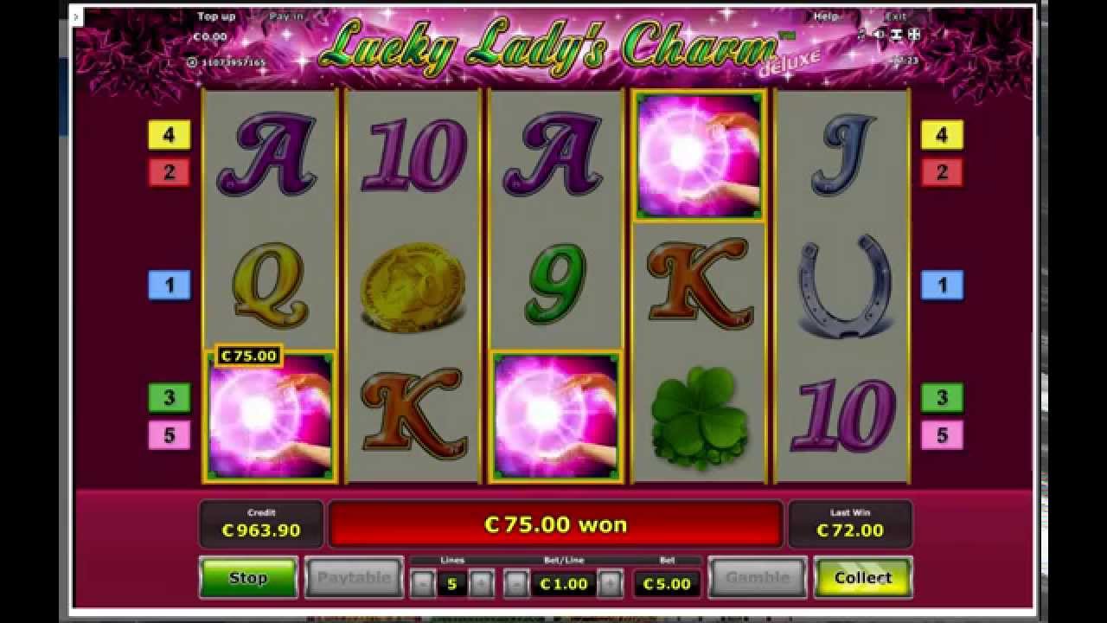This screenshot has height=623, width=1107.
Task: Click the four-leaf clover symbol
Action: [699, 420]
